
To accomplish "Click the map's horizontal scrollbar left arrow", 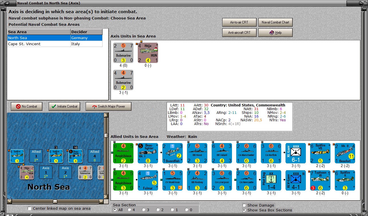I will point(9,201).
